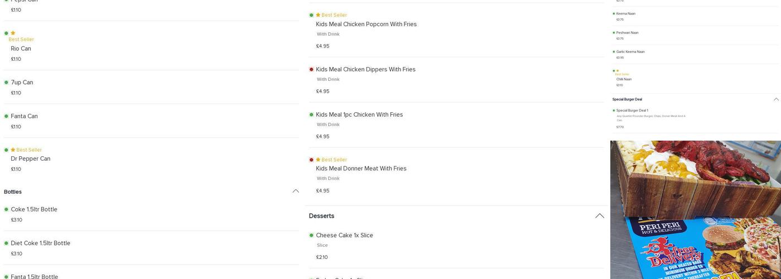Click the Best Seller star above Rio Can
The width and height of the screenshot is (781, 279).
click(13, 33)
